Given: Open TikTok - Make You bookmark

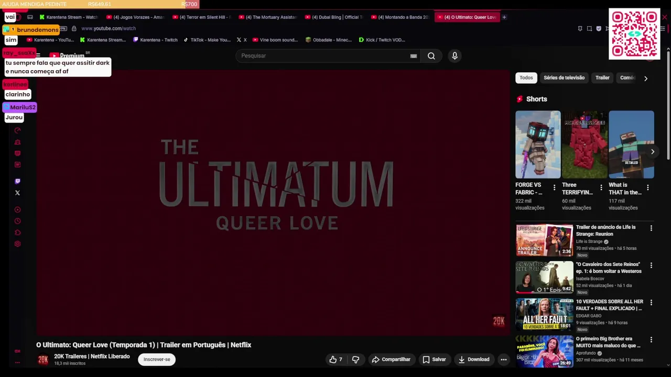Looking at the screenshot, I should pyautogui.click(x=207, y=40).
